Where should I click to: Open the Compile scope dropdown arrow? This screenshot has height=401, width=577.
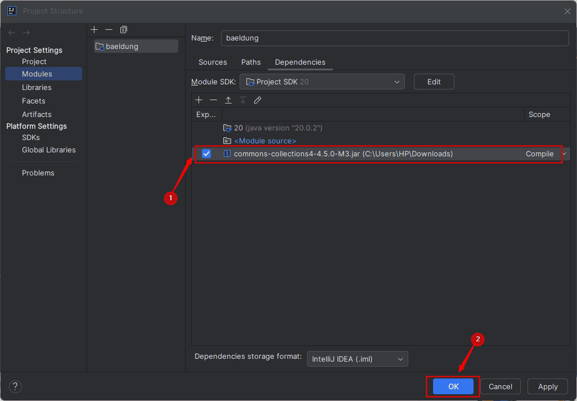[x=565, y=154]
